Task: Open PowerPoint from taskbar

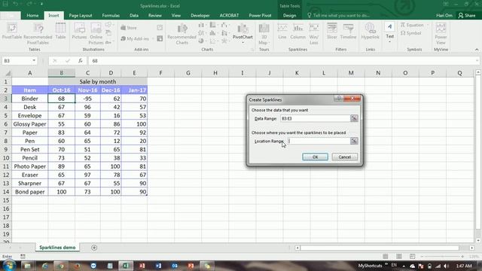Action: tap(191, 266)
